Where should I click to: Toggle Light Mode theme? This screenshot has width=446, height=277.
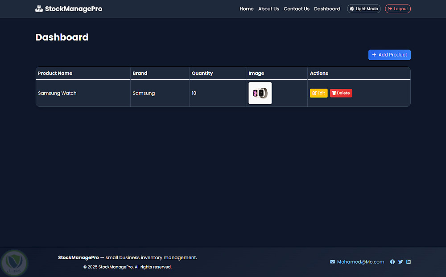[x=364, y=9]
